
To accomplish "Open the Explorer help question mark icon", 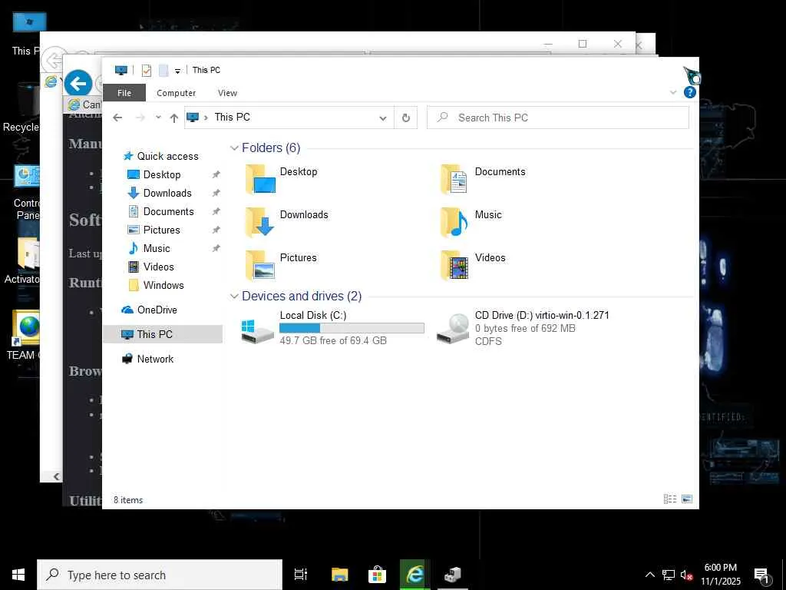I will 690,92.
